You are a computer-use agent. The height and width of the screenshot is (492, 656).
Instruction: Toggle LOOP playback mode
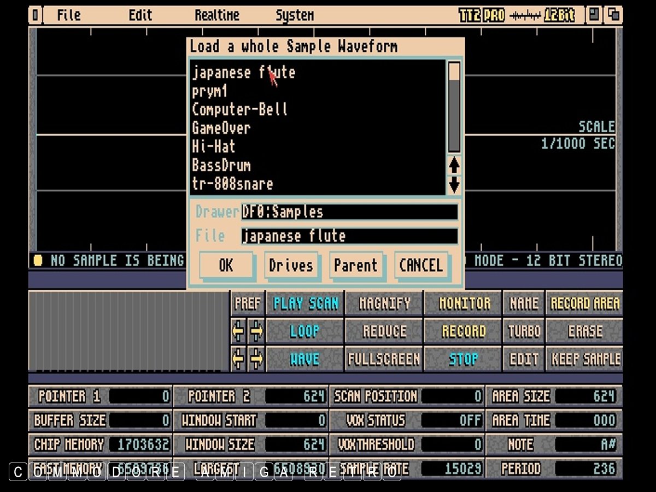[x=304, y=331]
